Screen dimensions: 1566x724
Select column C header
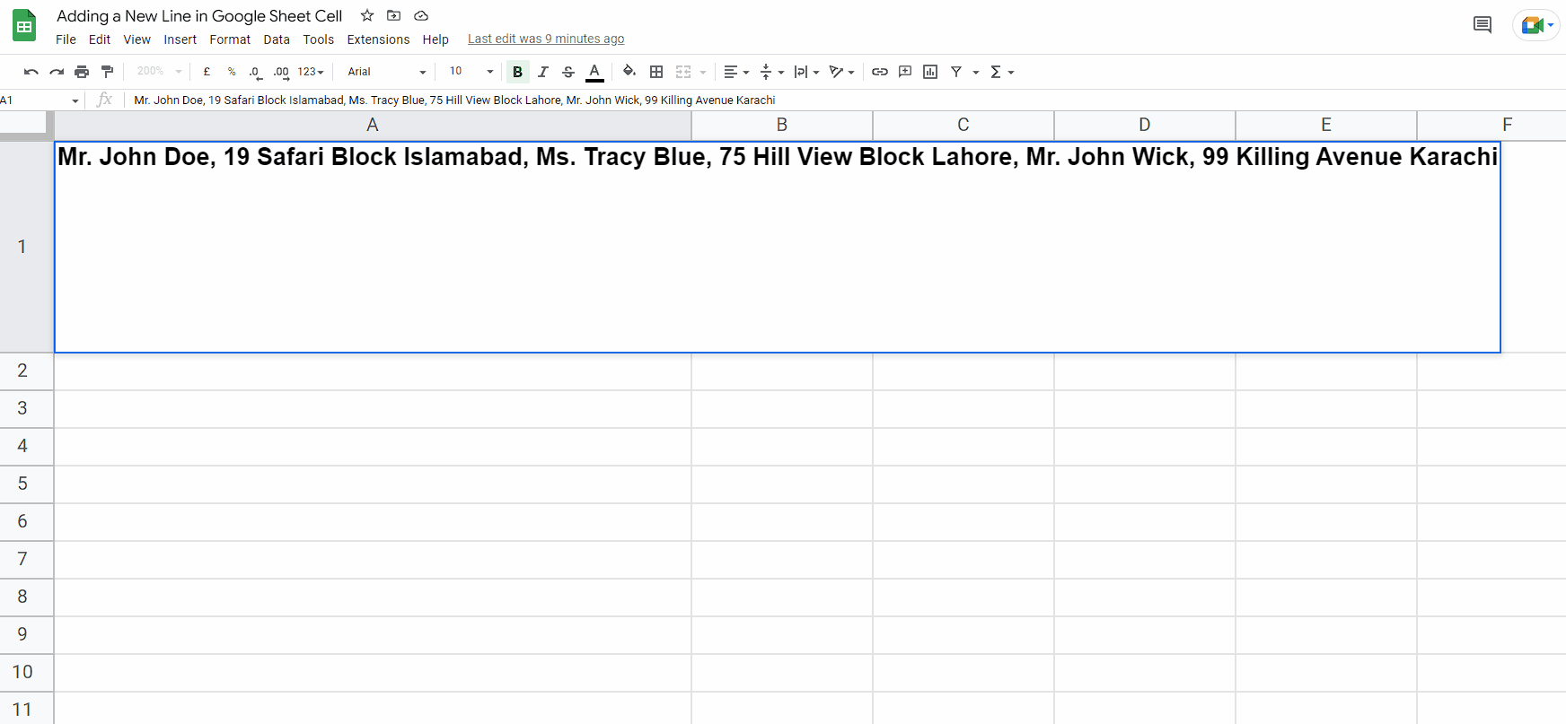click(x=963, y=125)
